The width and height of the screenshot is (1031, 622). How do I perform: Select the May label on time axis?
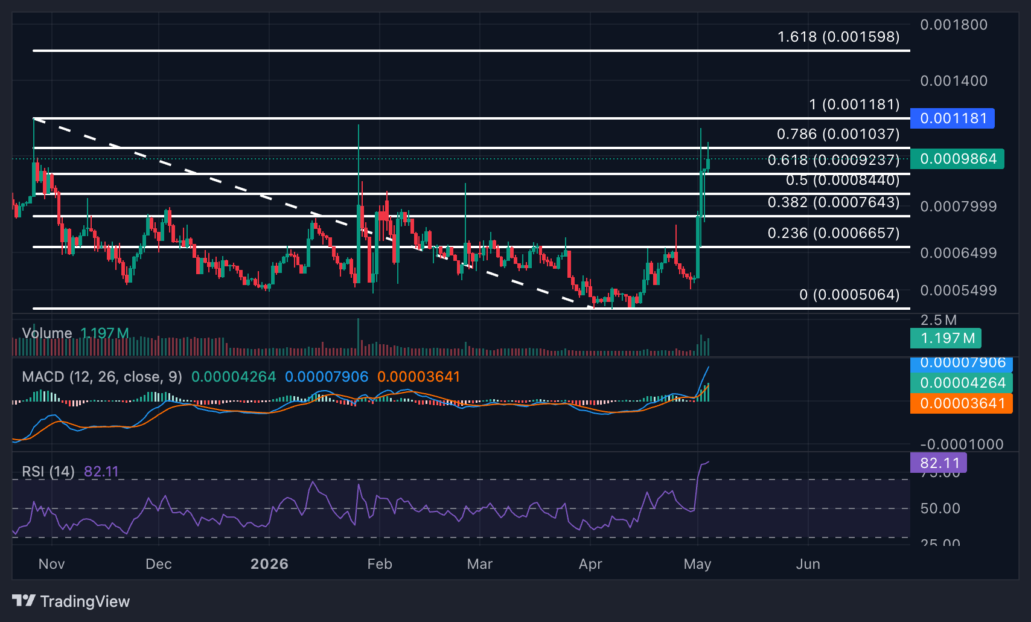[697, 564]
